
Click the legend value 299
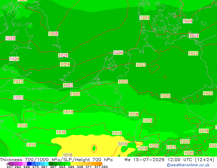[x=71, y=167]
